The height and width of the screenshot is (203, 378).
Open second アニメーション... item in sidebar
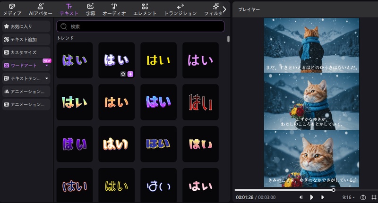26,104
